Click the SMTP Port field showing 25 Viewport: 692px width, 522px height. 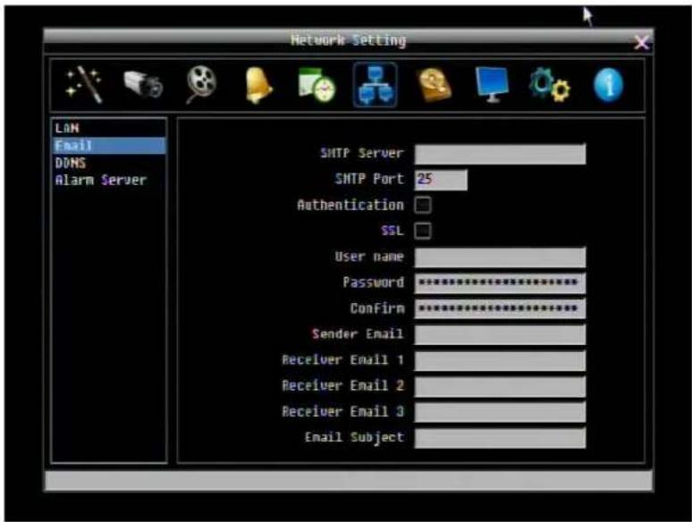[x=441, y=180]
